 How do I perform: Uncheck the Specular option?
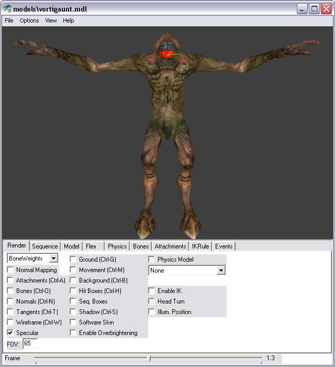(11, 333)
